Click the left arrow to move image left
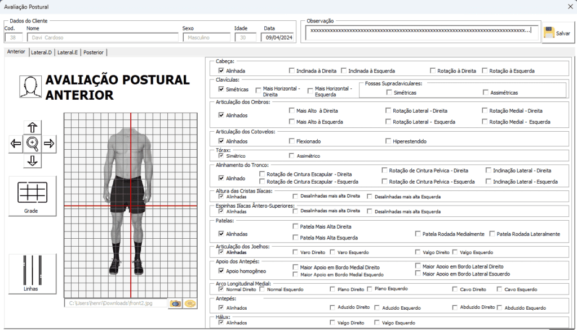 [16, 144]
